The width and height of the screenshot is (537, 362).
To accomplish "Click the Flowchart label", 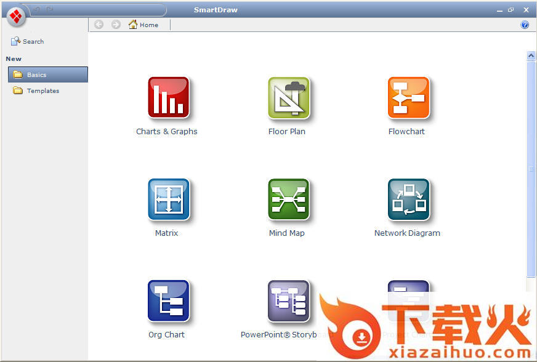I will point(406,132).
